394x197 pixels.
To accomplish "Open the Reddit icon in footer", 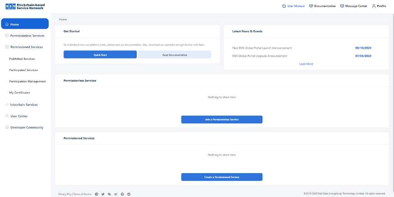I will (129, 194).
